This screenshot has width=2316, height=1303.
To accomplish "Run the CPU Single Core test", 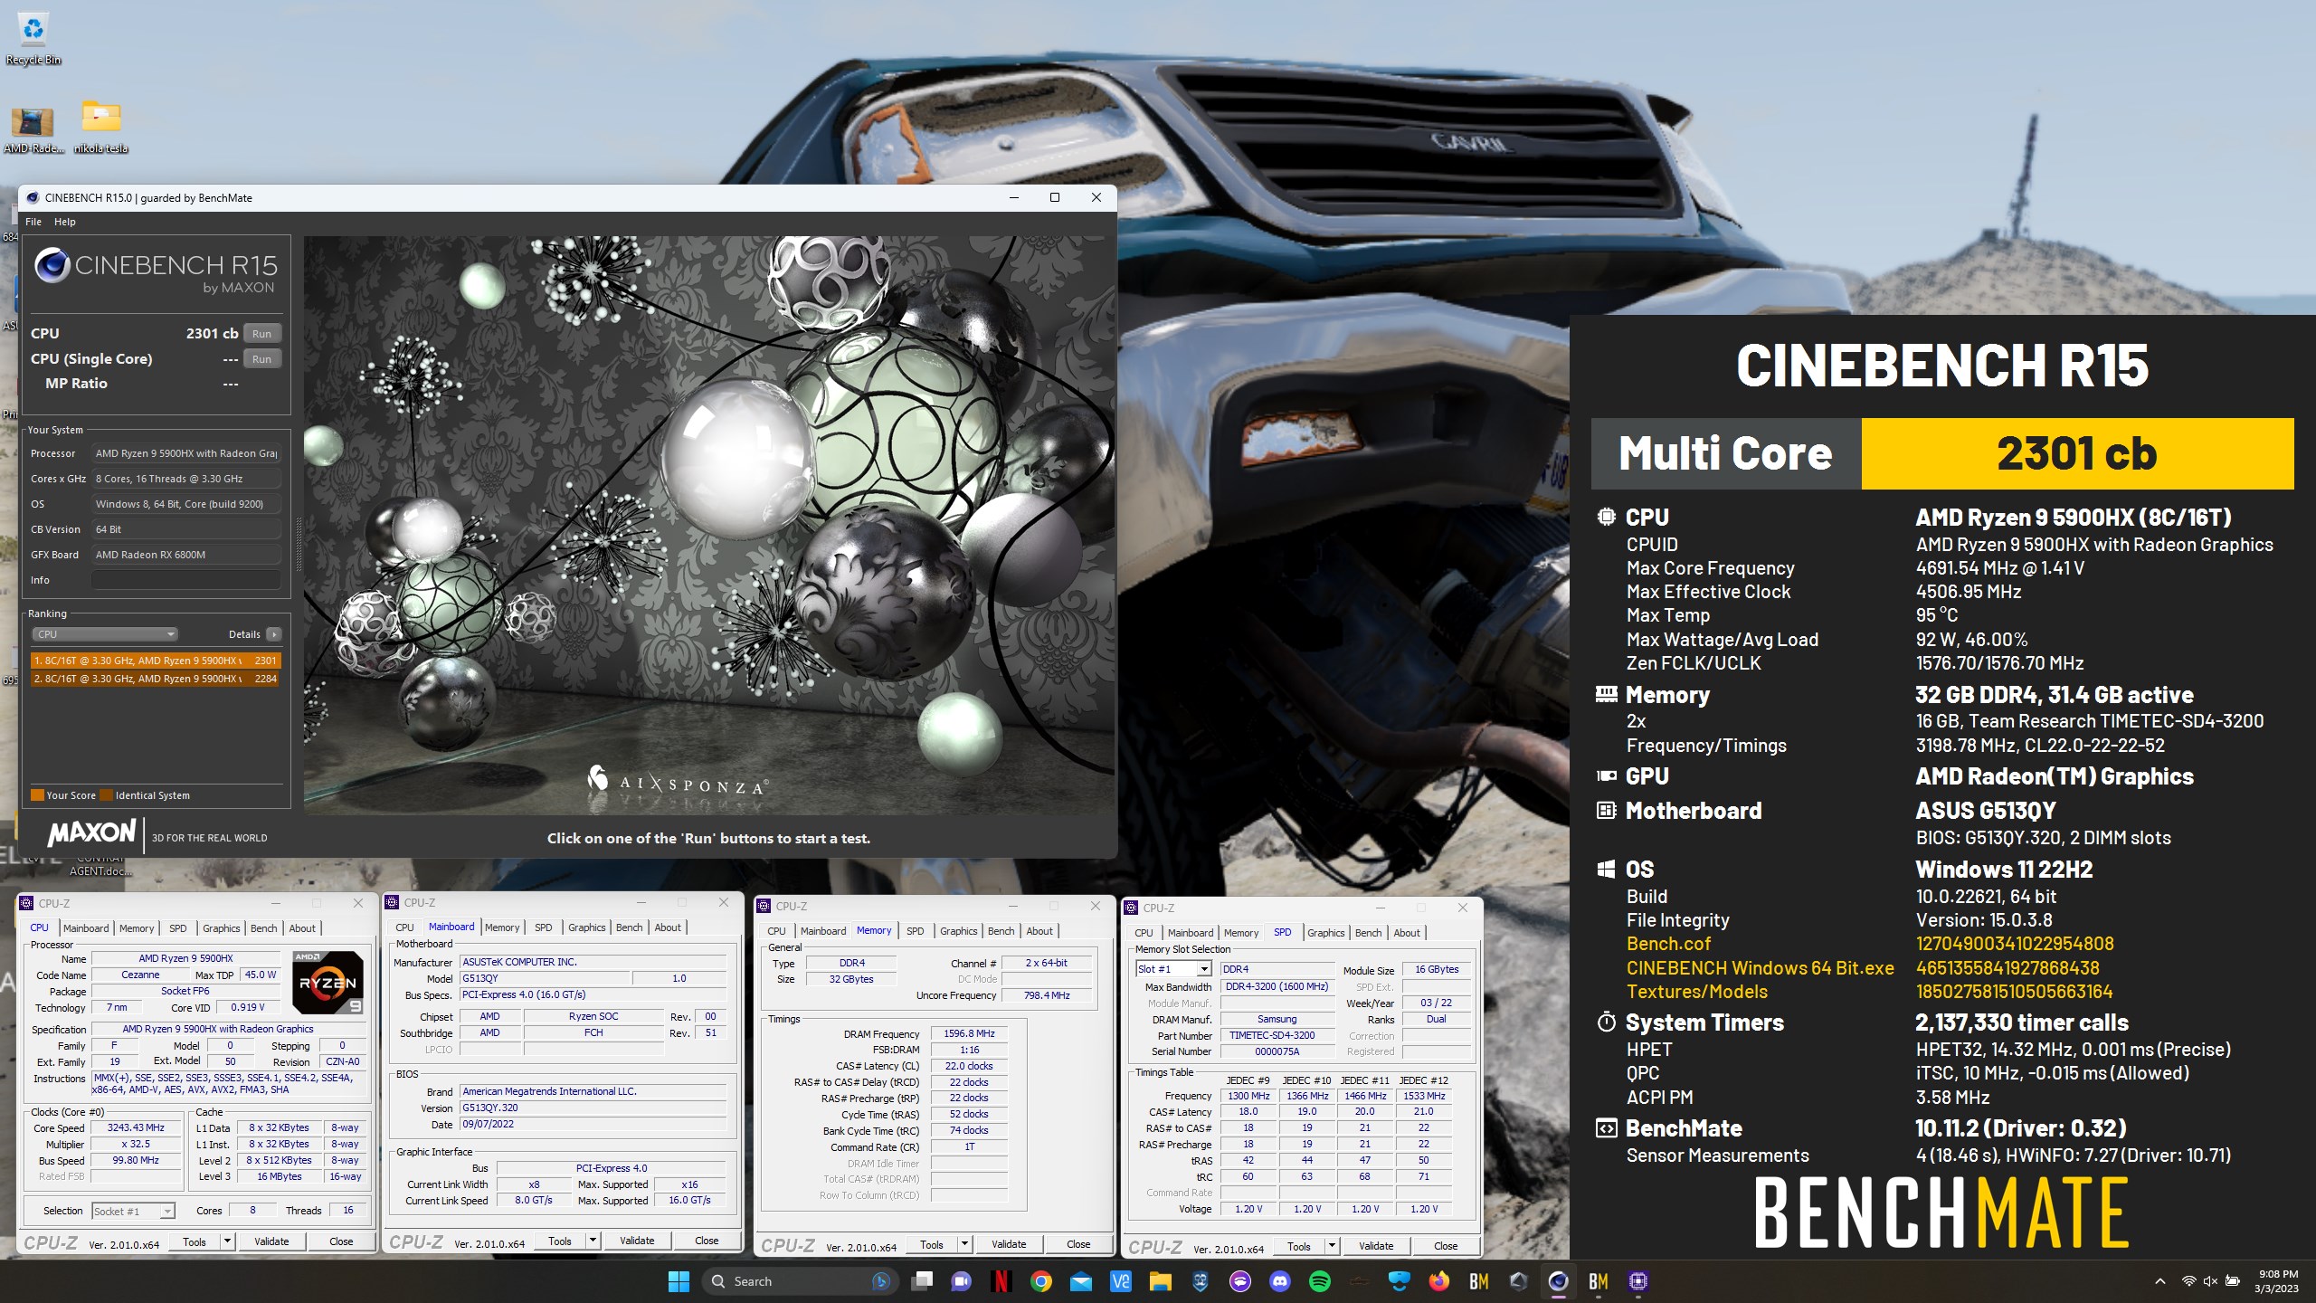I will pyautogui.click(x=261, y=359).
